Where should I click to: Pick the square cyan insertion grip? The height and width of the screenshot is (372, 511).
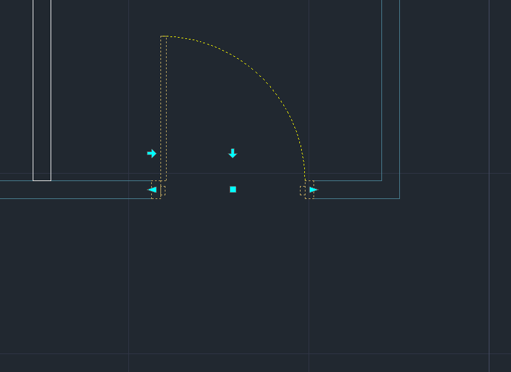coord(233,190)
